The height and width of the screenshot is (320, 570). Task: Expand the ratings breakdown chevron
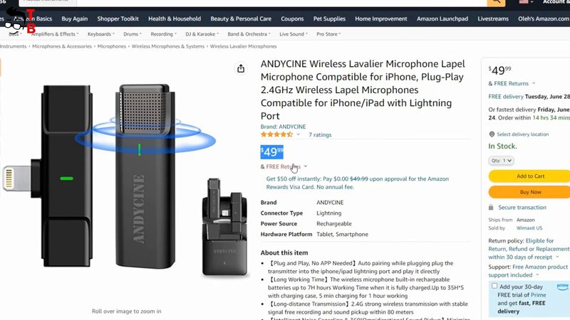click(298, 134)
